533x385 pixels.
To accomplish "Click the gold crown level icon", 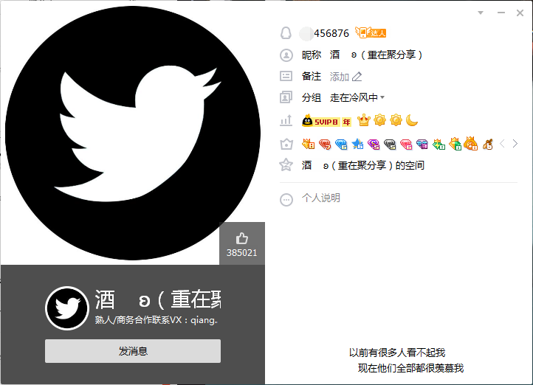I will (364, 120).
